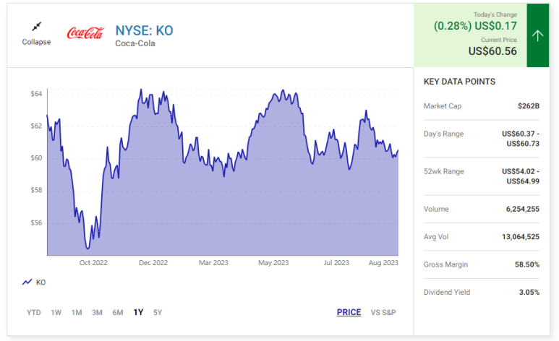559x341 pixels.
Task: Switch chart to VS S&P view
Action: (x=383, y=313)
